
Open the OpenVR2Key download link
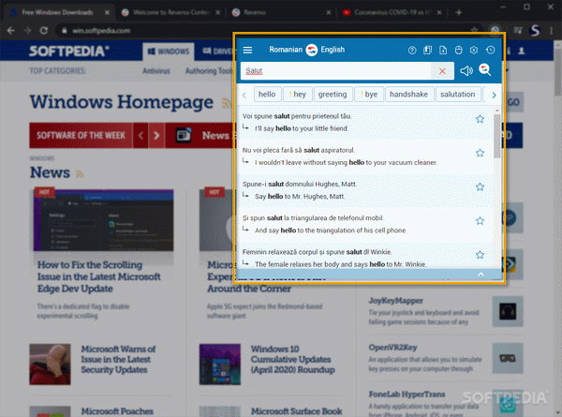(392, 347)
